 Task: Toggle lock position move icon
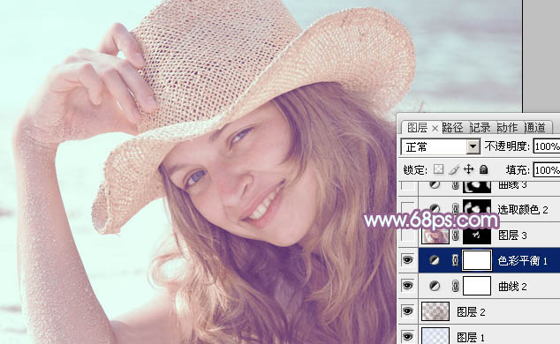click(x=468, y=169)
